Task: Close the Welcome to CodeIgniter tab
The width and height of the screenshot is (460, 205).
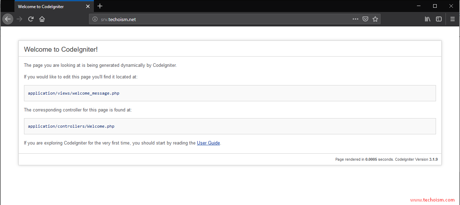Action: pos(88,6)
